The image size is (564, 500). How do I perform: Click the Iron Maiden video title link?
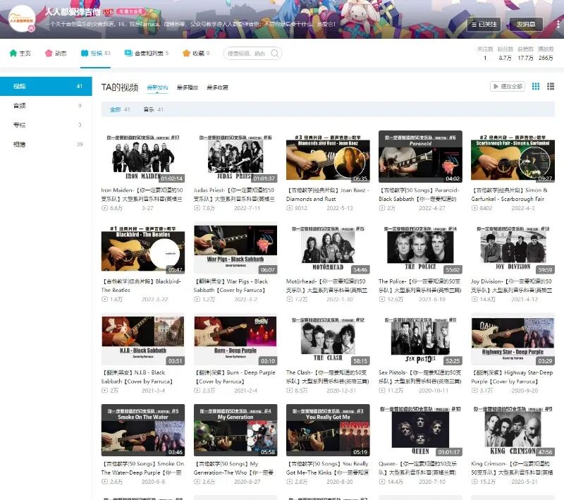point(142,194)
